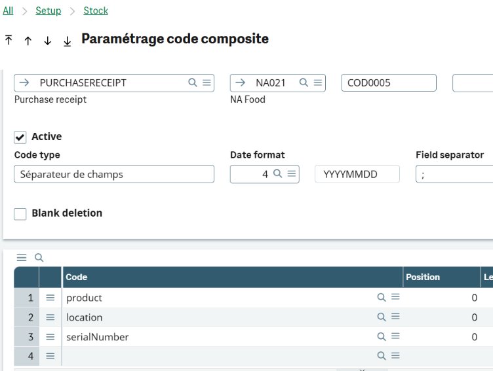493x371 pixels.
Task: Open search icon in product row
Action: 382,297
